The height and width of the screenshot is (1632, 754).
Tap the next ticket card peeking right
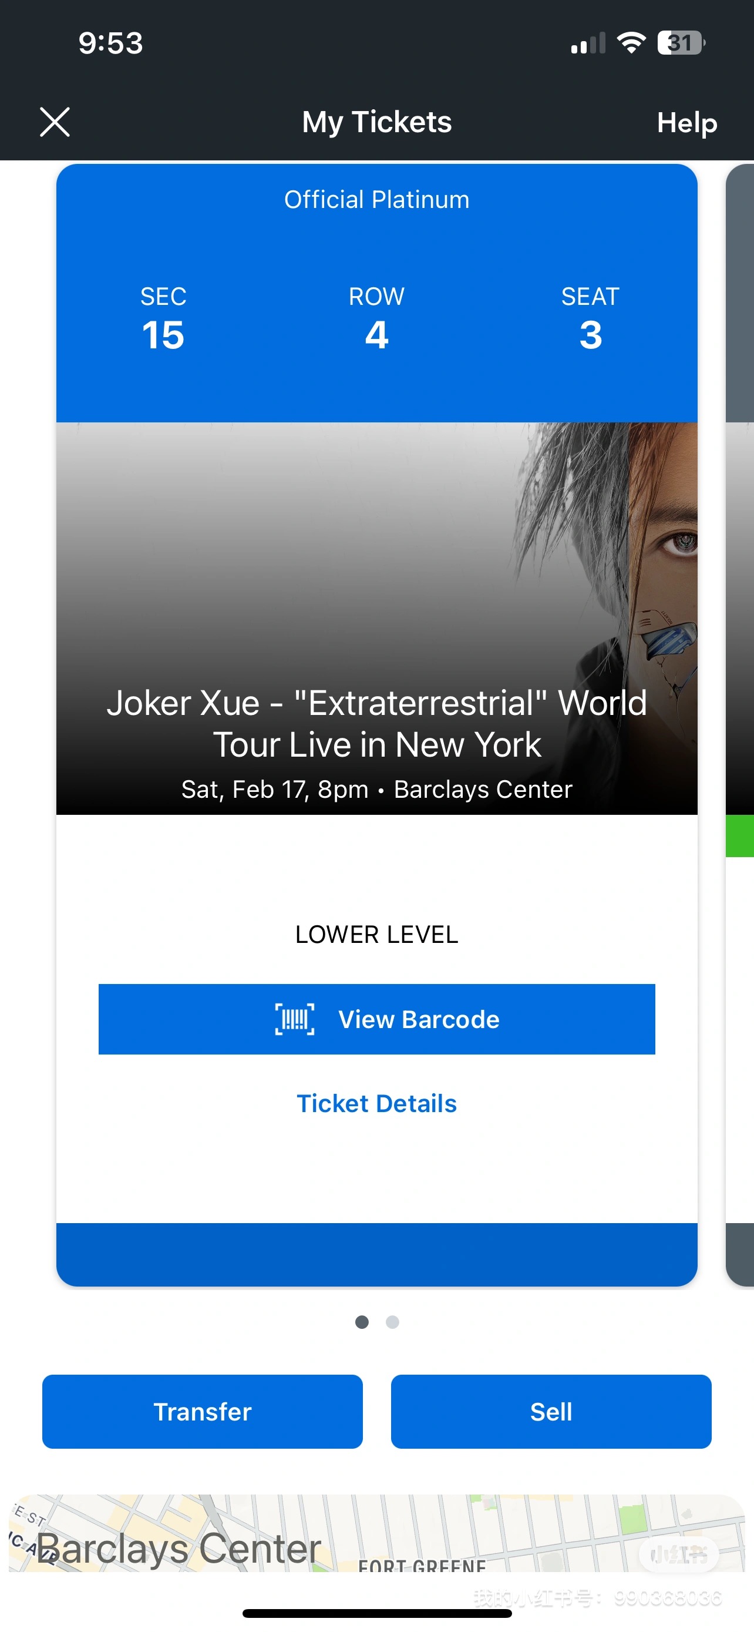click(x=739, y=697)
